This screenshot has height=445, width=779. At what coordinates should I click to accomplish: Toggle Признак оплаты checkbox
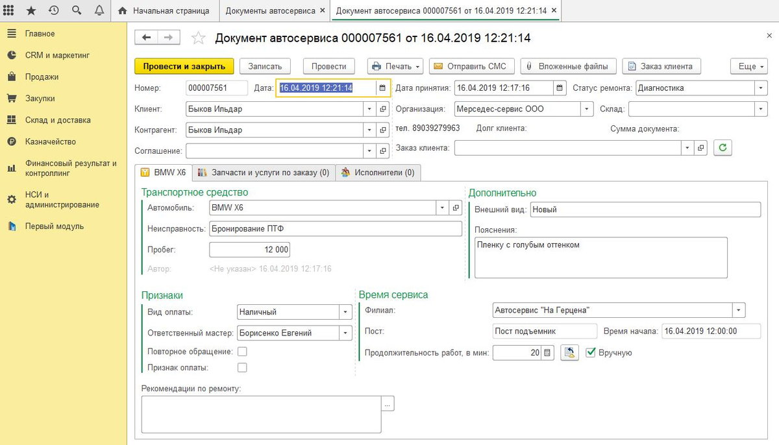tap(242, 367)
